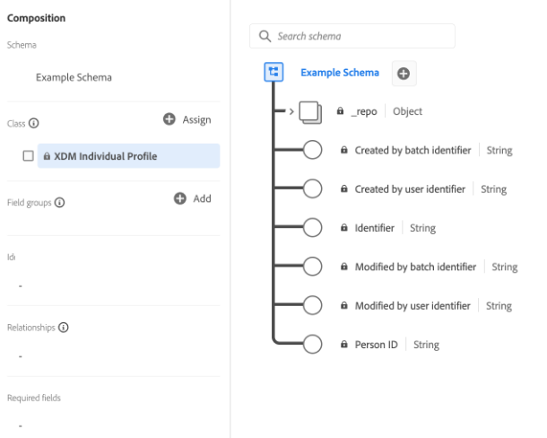Image resolution: width=547 pixels, height=438 pixels.
Task: Select the Person ID field
Action: pos(376,345)
